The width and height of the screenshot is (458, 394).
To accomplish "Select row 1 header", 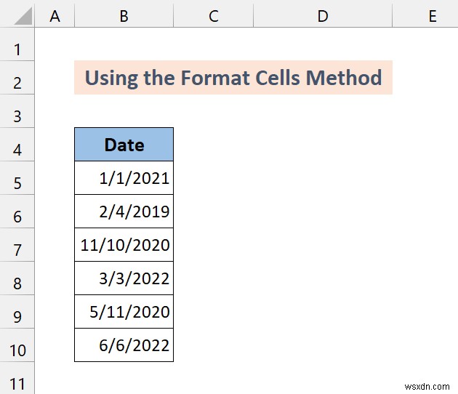I will coord(17,44).
